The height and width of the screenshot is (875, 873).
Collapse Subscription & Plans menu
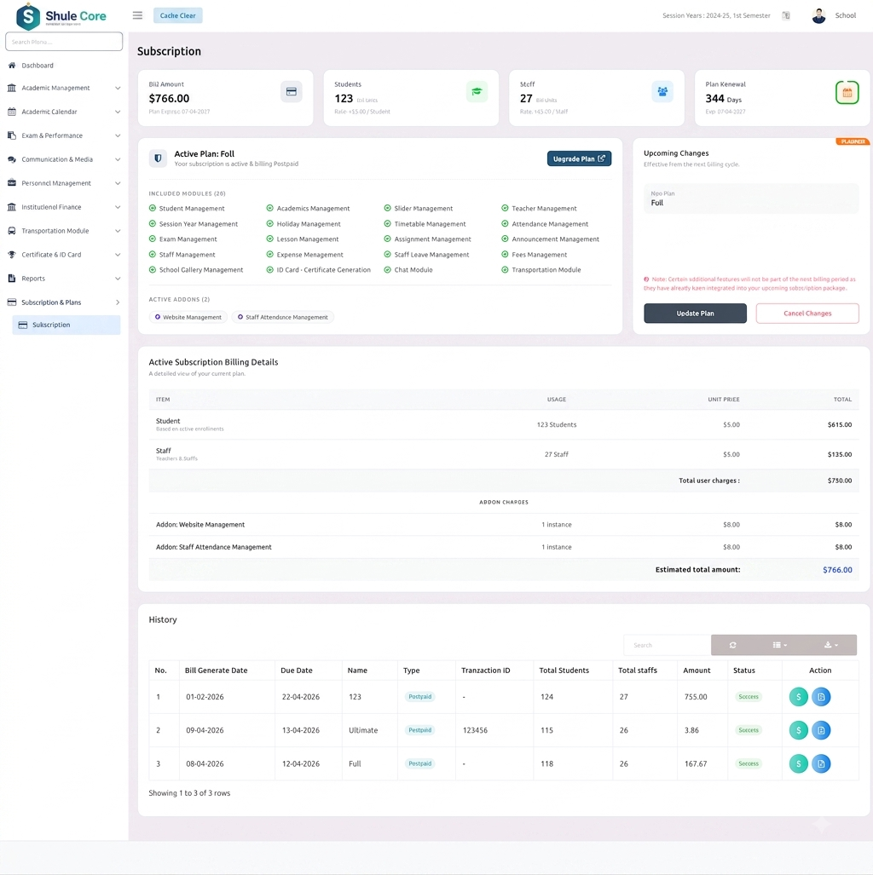pyautogui.click(x=64, y=302)
